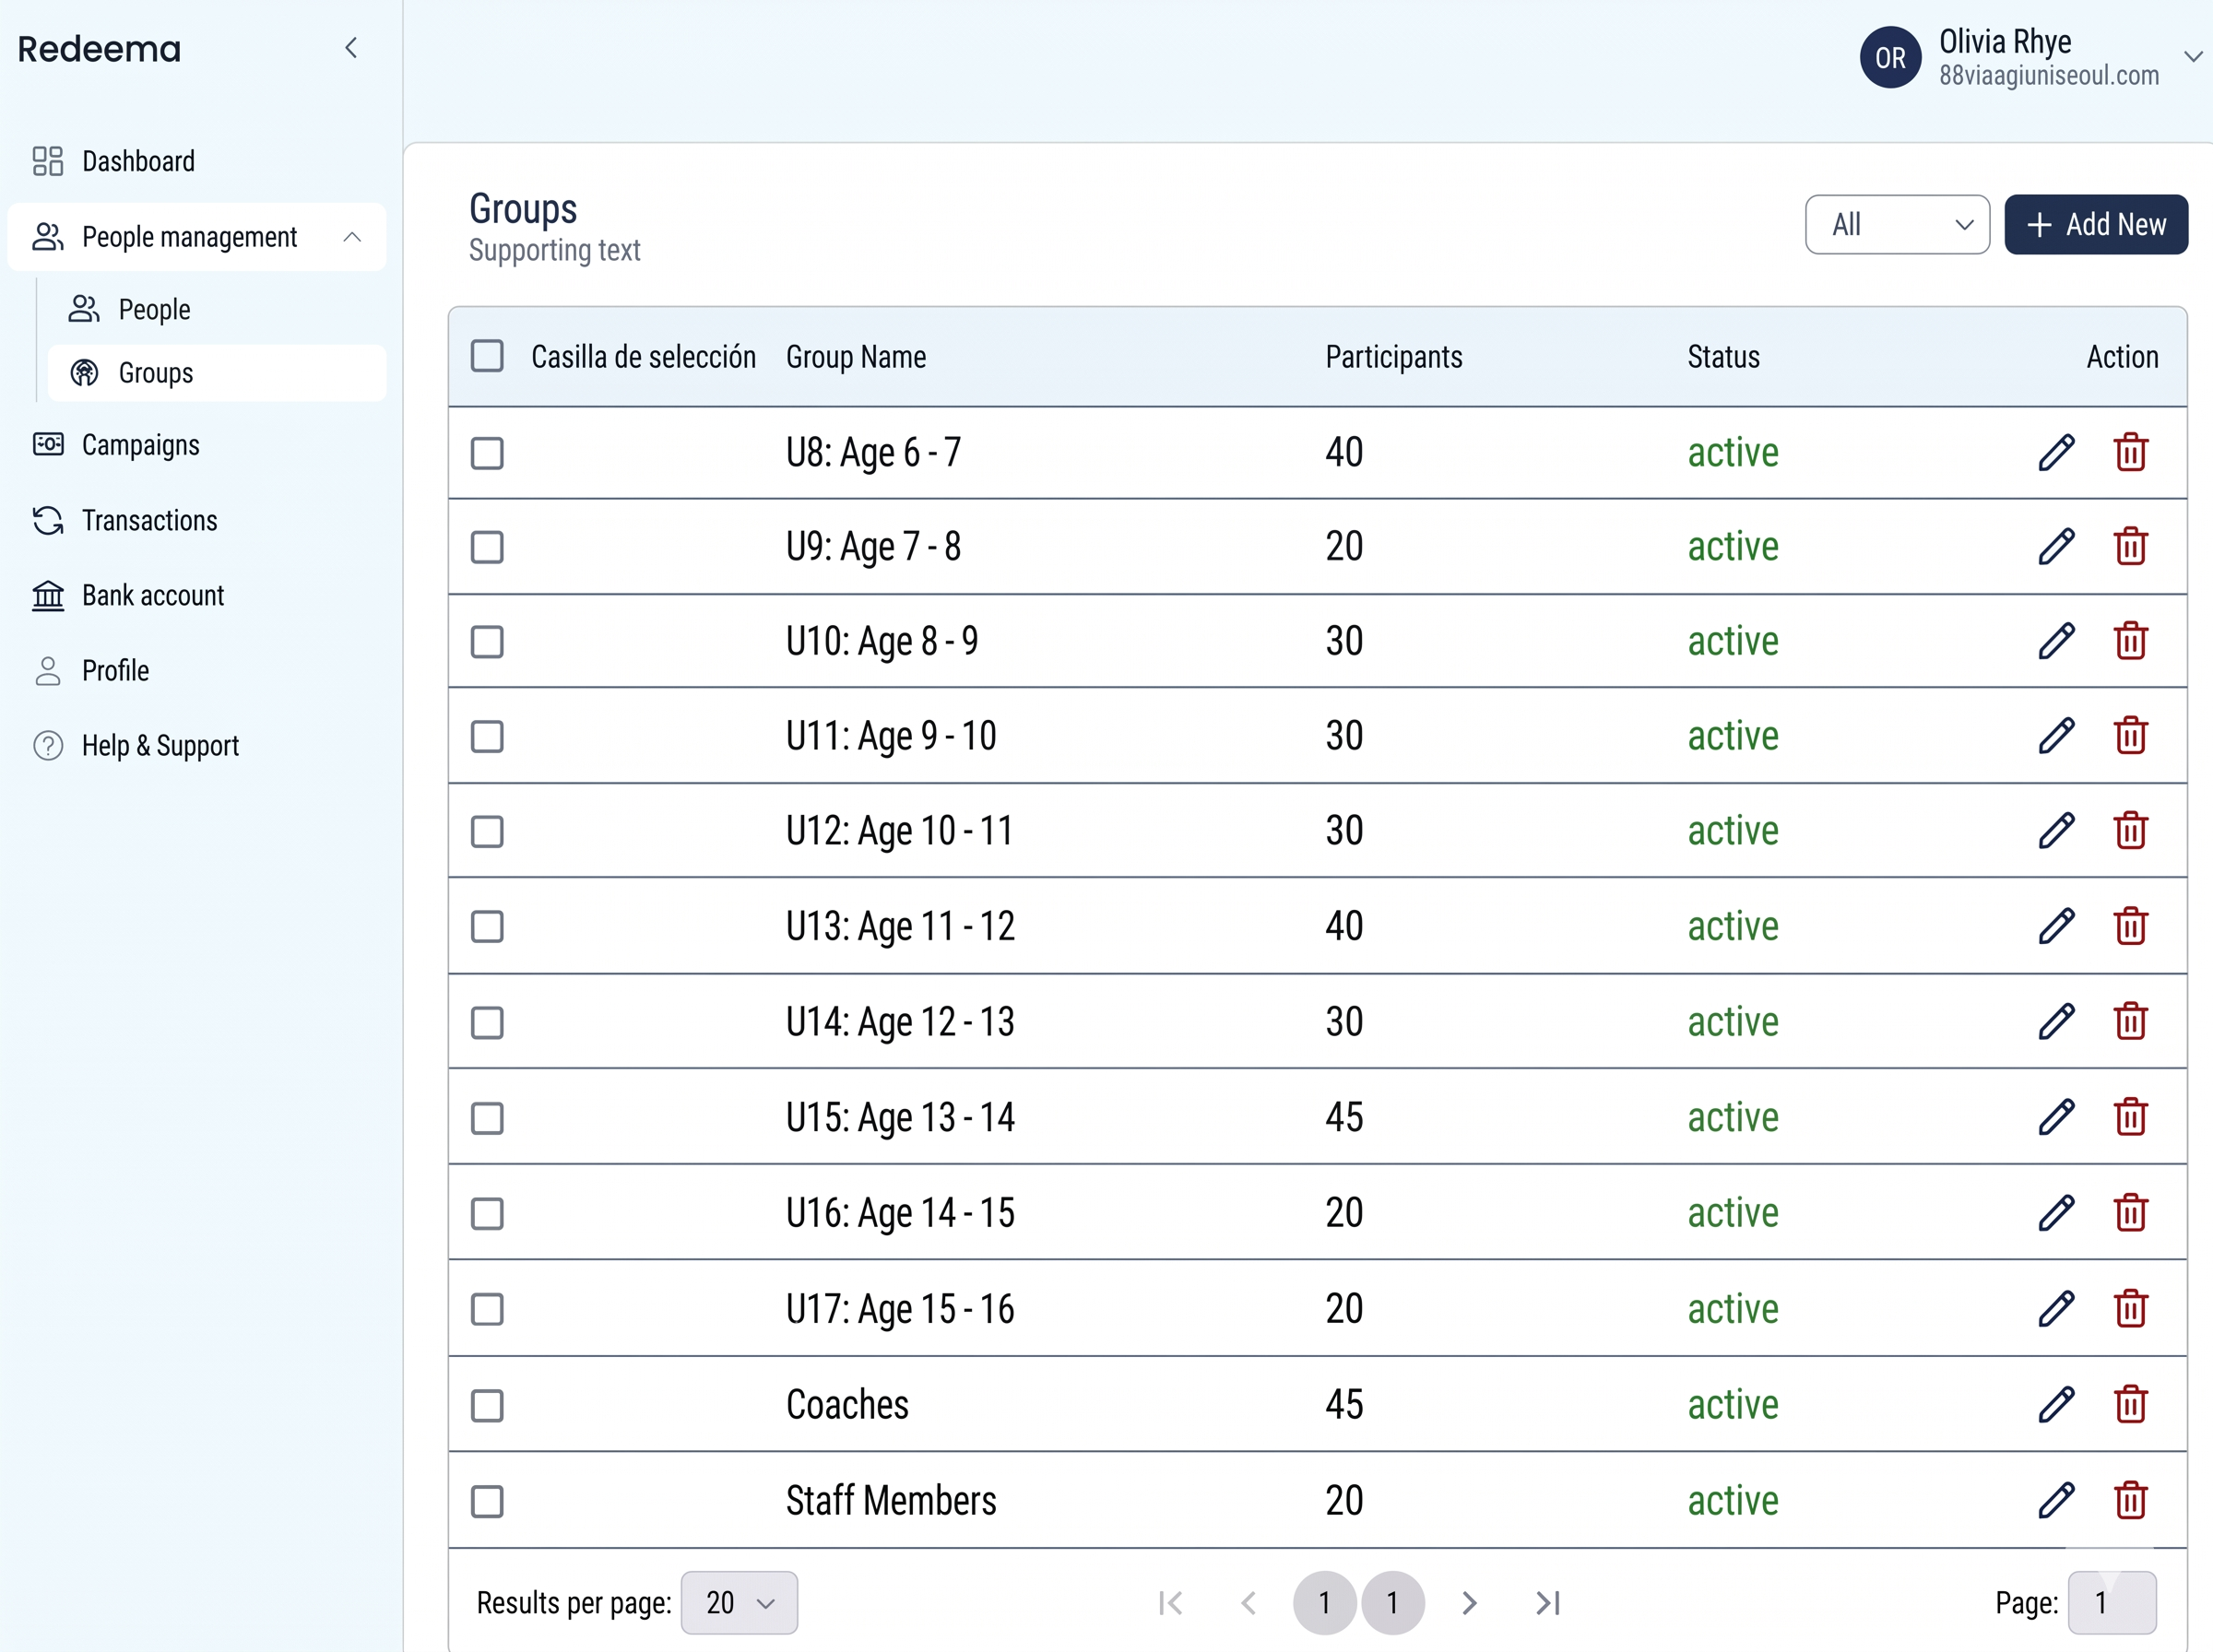This screenshot has width=2213, height=1652.
Task: Edit the U15: Age 13 - 14 group
Action: [2056, 1117]
